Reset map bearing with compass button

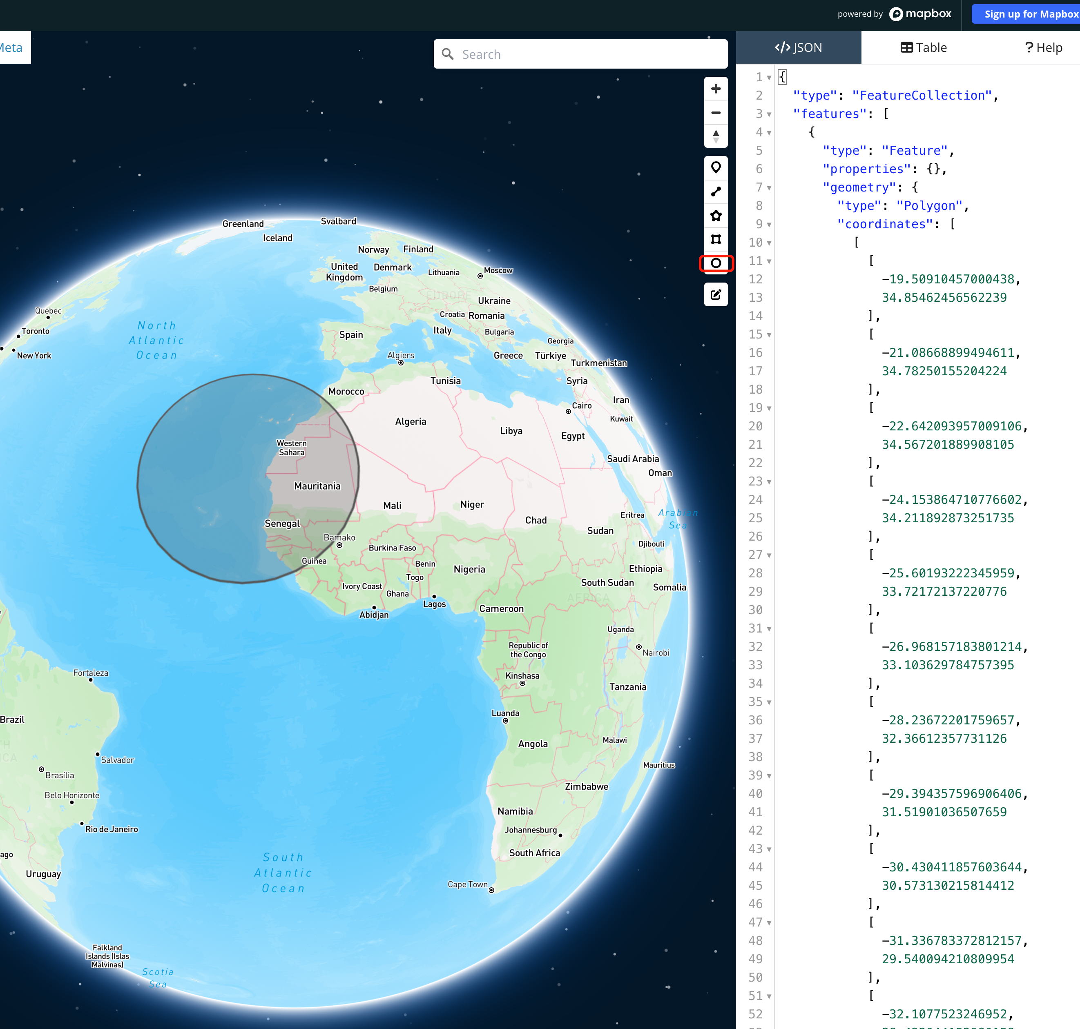(x=716, y=136)
